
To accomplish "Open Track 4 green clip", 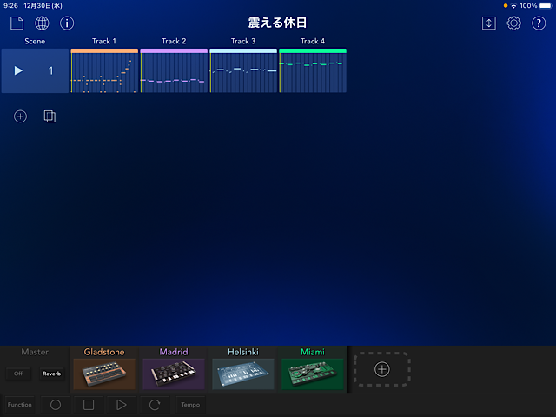I will (313, 70).
